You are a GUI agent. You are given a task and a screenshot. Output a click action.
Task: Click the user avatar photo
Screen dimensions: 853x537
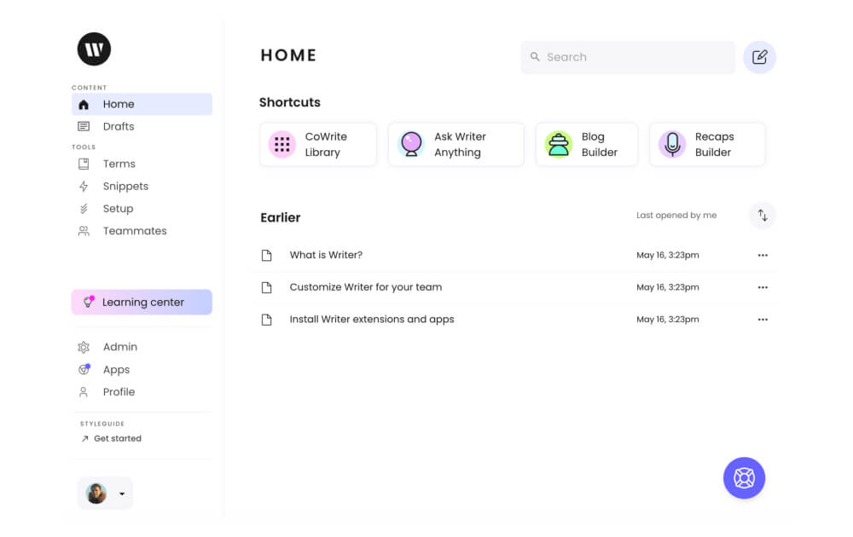[96, 494]
